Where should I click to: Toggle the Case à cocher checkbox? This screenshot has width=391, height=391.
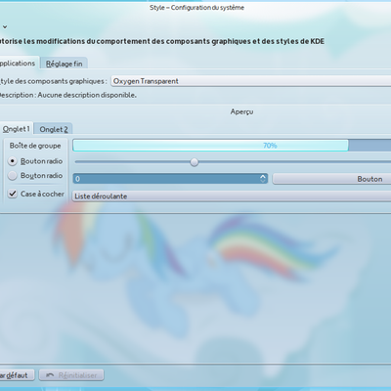(x=13, y=194)
